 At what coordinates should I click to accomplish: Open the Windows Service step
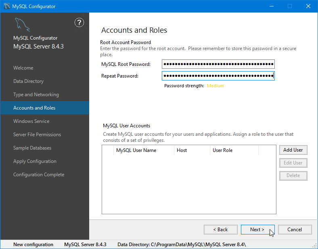click(31, 121)
